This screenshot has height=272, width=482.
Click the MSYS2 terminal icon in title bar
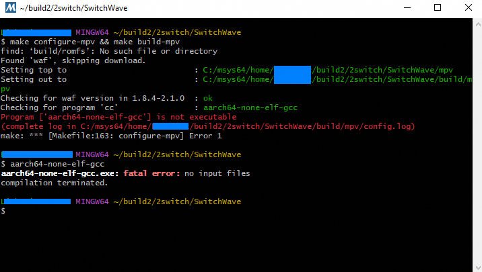(11, 7)
